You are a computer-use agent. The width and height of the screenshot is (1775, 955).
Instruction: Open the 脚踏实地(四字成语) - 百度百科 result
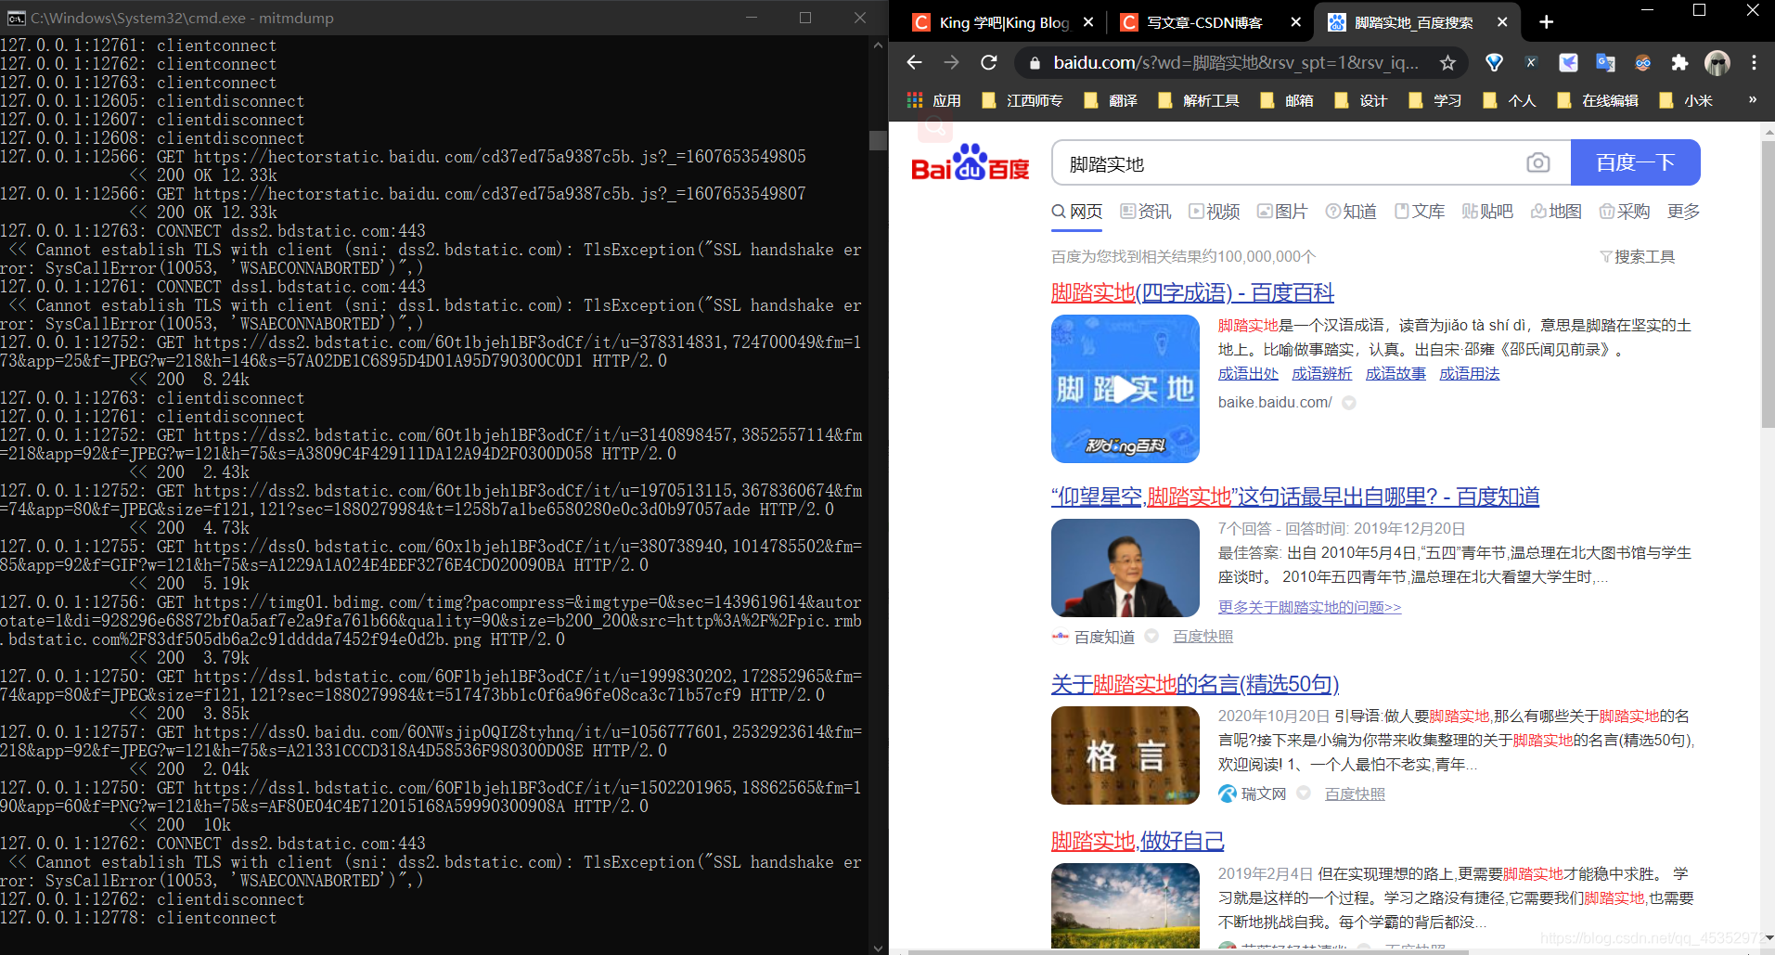(x=1192, y=293)
